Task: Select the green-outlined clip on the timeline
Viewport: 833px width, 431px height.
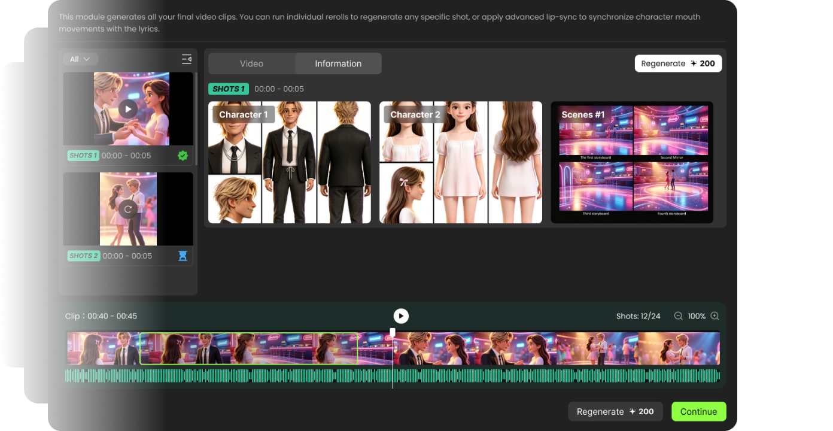Action: point(248,348)
